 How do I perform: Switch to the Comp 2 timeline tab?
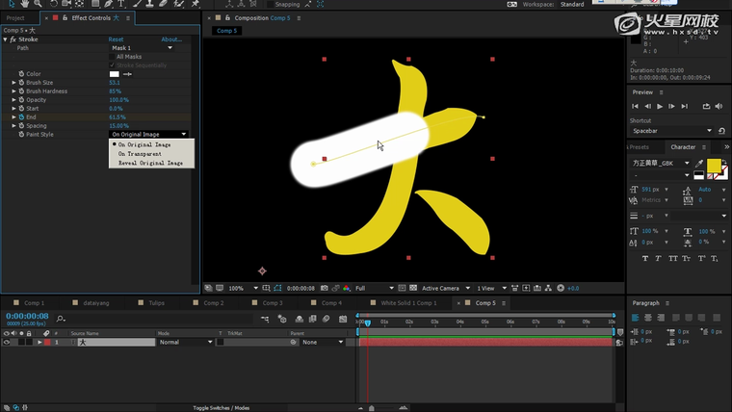pyautogui.click(x=214, y=303)
